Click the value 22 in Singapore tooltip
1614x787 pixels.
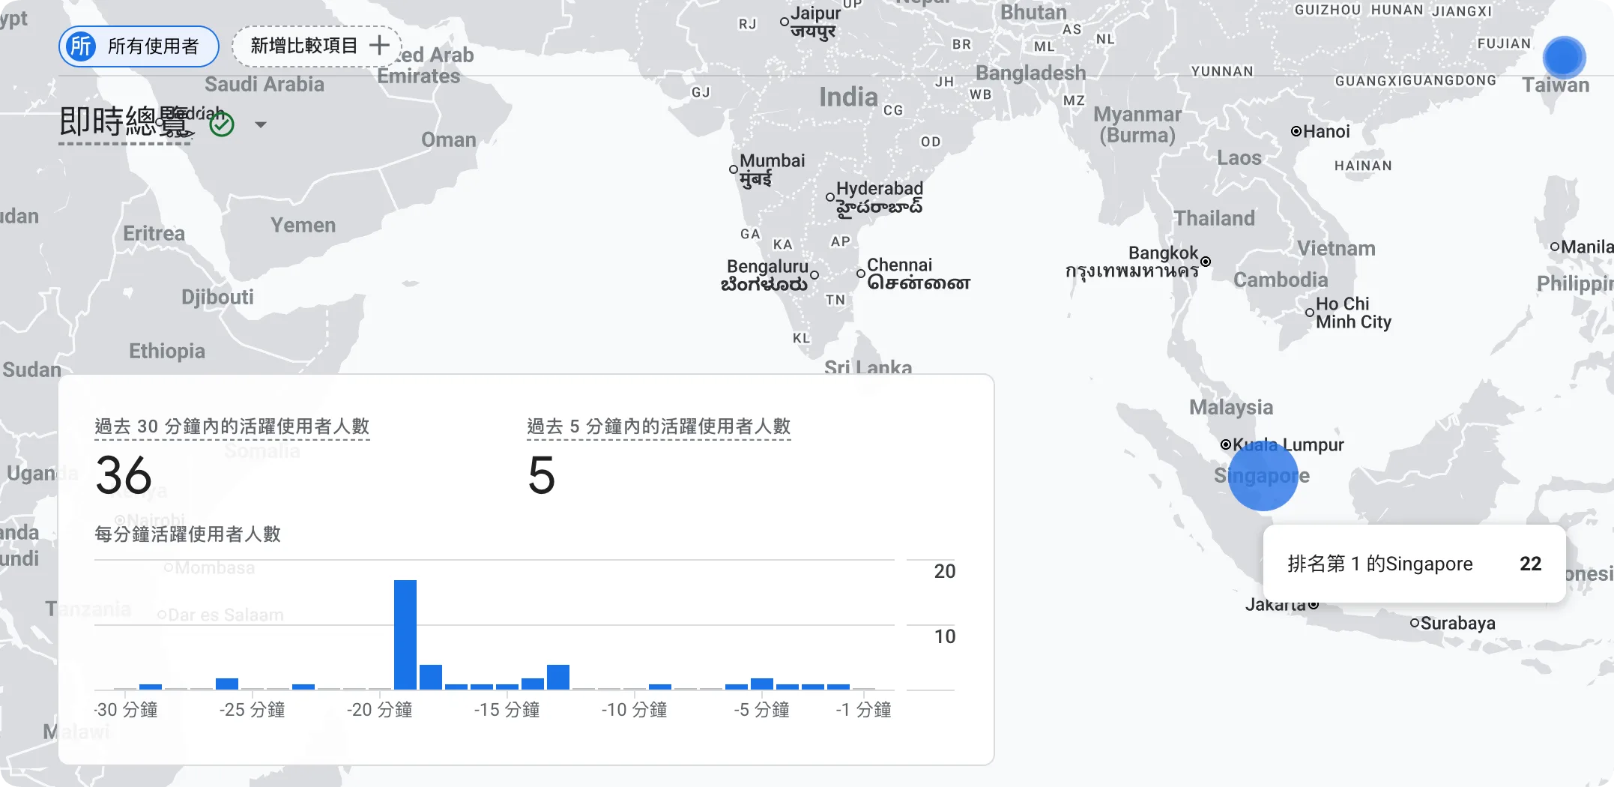click(x=1530, y=564)
